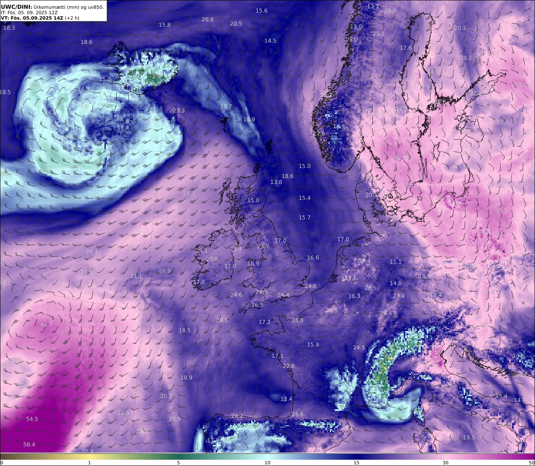Image resolution: width=535 pixels, height=466 pixels.
Task: Click the 13.8 value label
Action: 276,182
